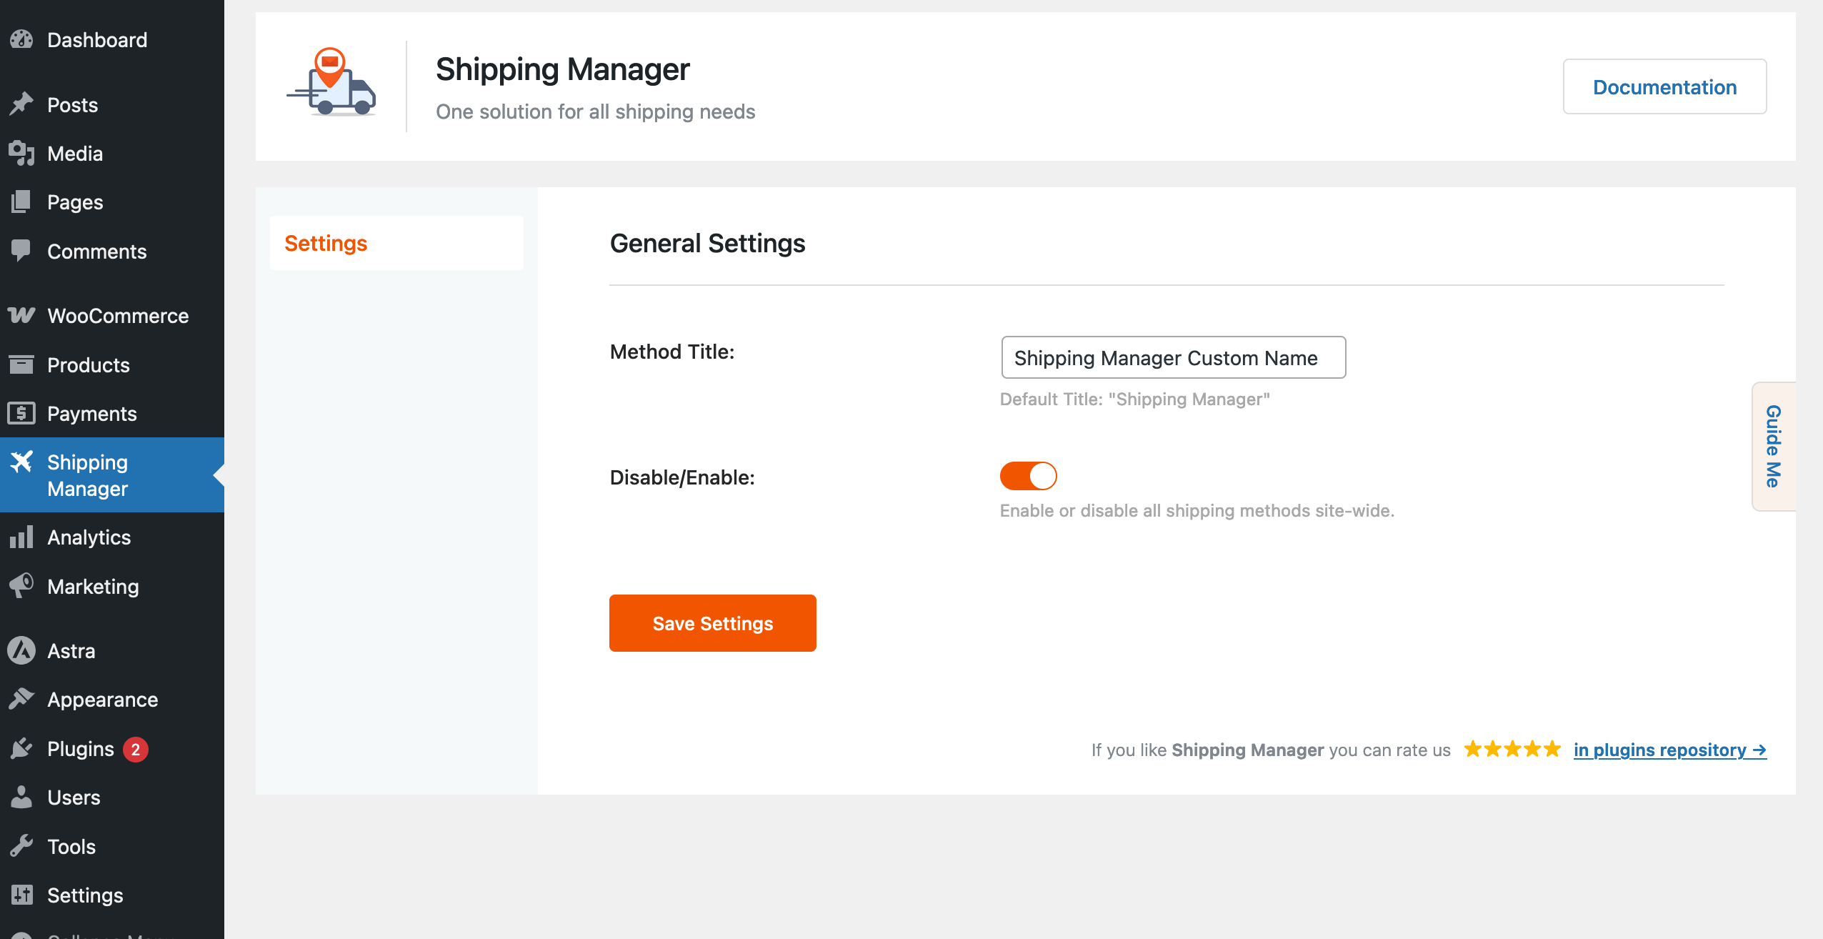Click the Documentation button

(x=1664, y=86)
